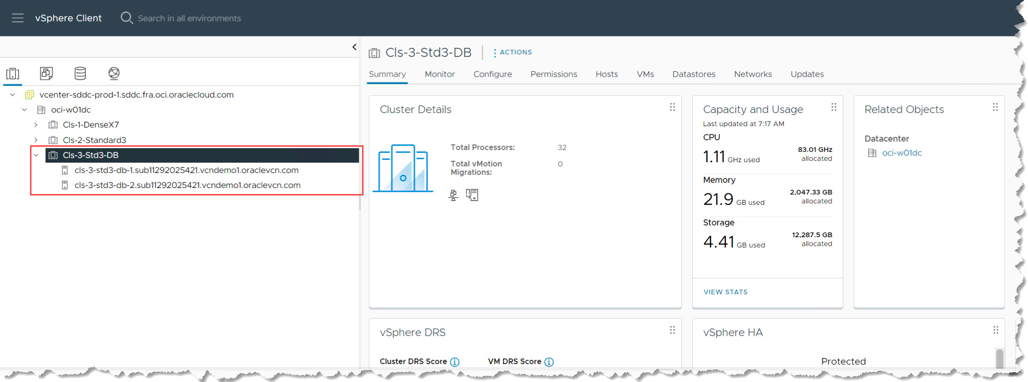Screen dimensions: 1028x382
Task: Switch to the Updates tab
Action: [807, 74]
